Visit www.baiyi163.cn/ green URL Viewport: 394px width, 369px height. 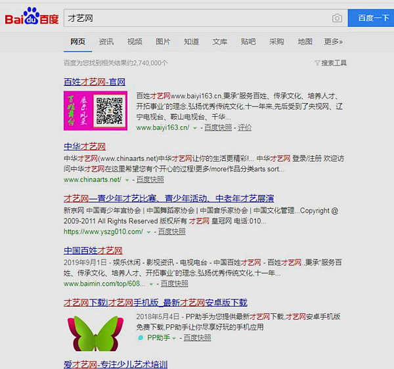[x=163, y=127]
